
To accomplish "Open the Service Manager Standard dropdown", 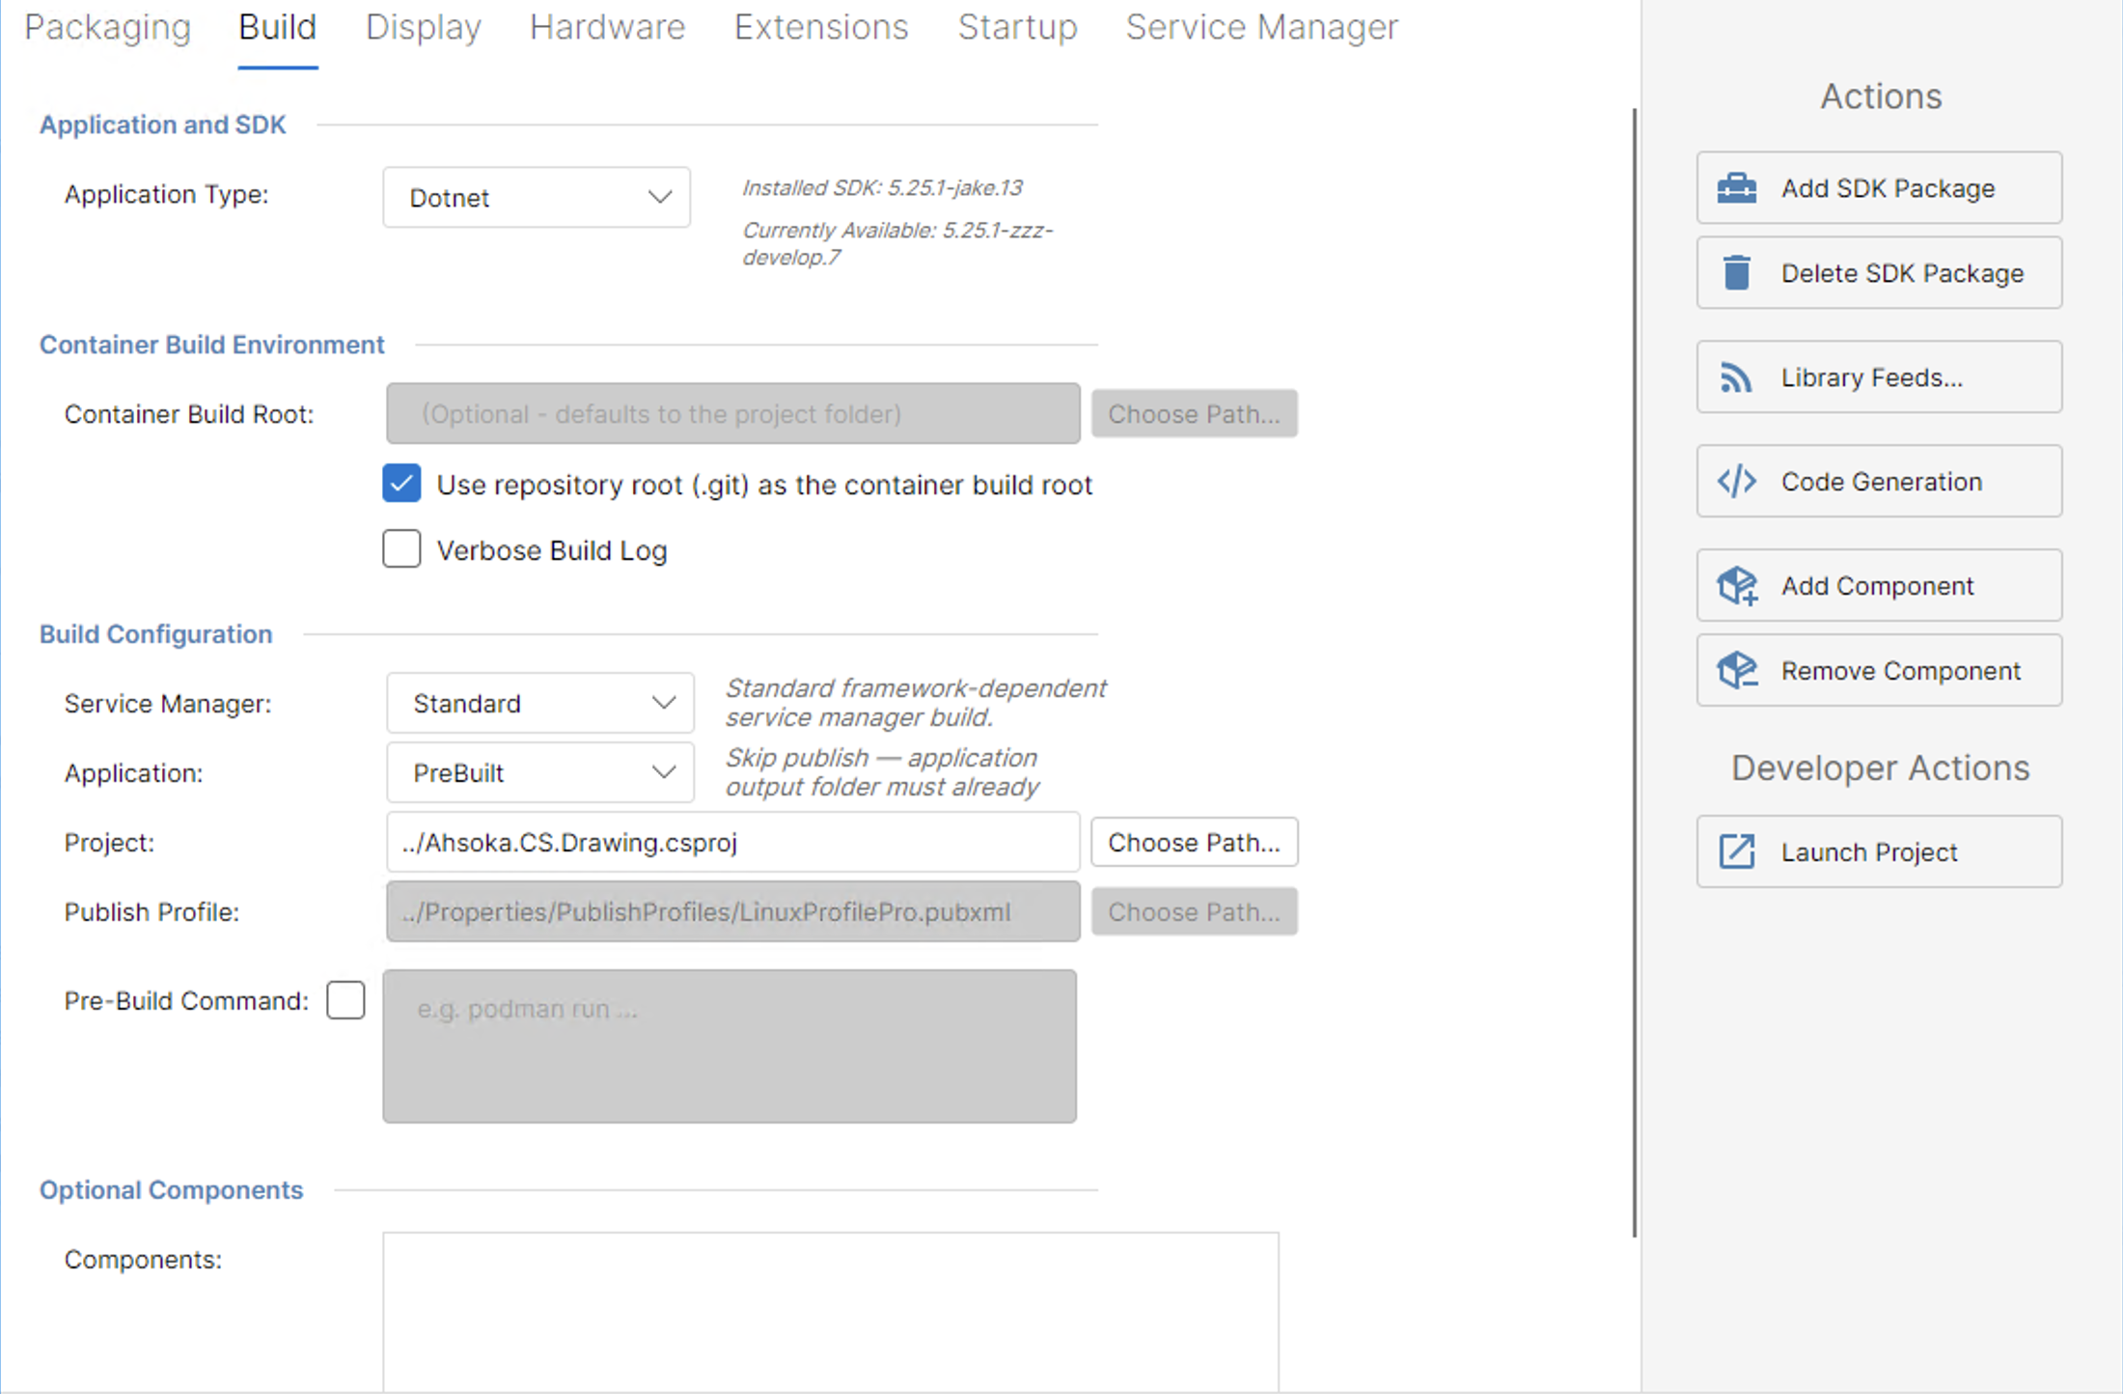I will 539,704.
